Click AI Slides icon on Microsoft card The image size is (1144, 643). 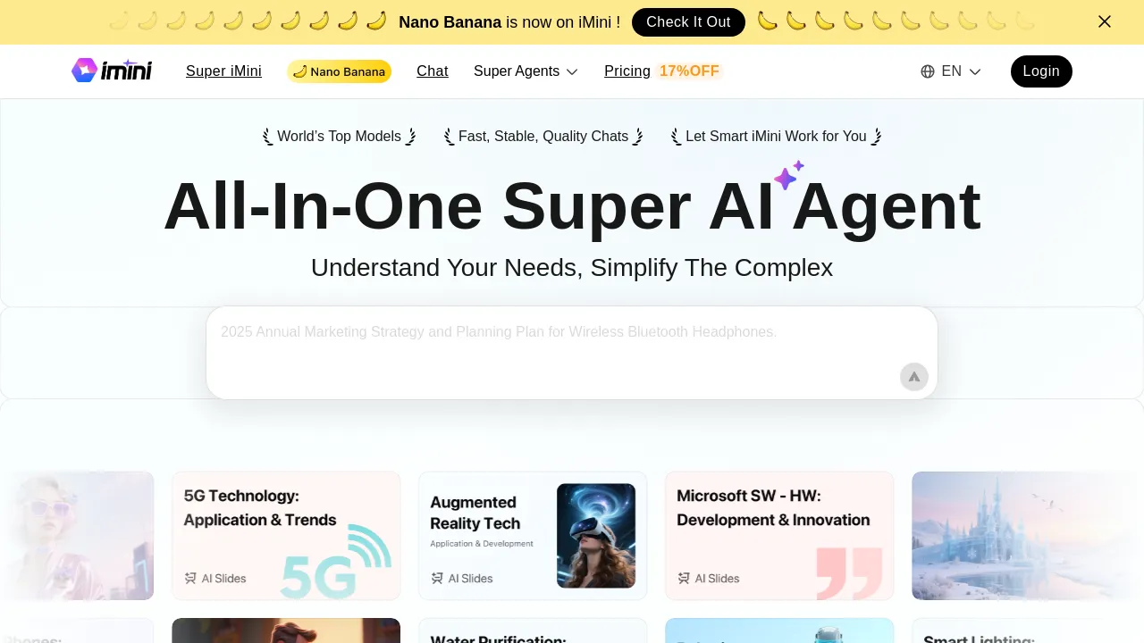click(x=684, y=579)
